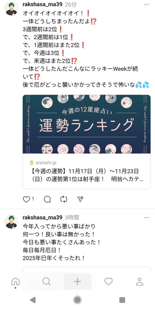This screenshot has height=309, width=155.
Task: Open 運勢ランキング link preview image
Action: coord(87,124)
